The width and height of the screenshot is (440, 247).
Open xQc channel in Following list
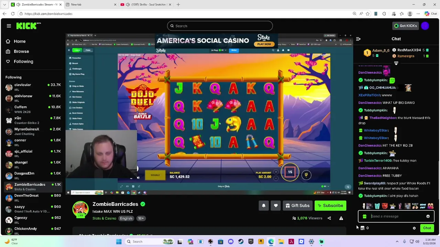(33, 120)
